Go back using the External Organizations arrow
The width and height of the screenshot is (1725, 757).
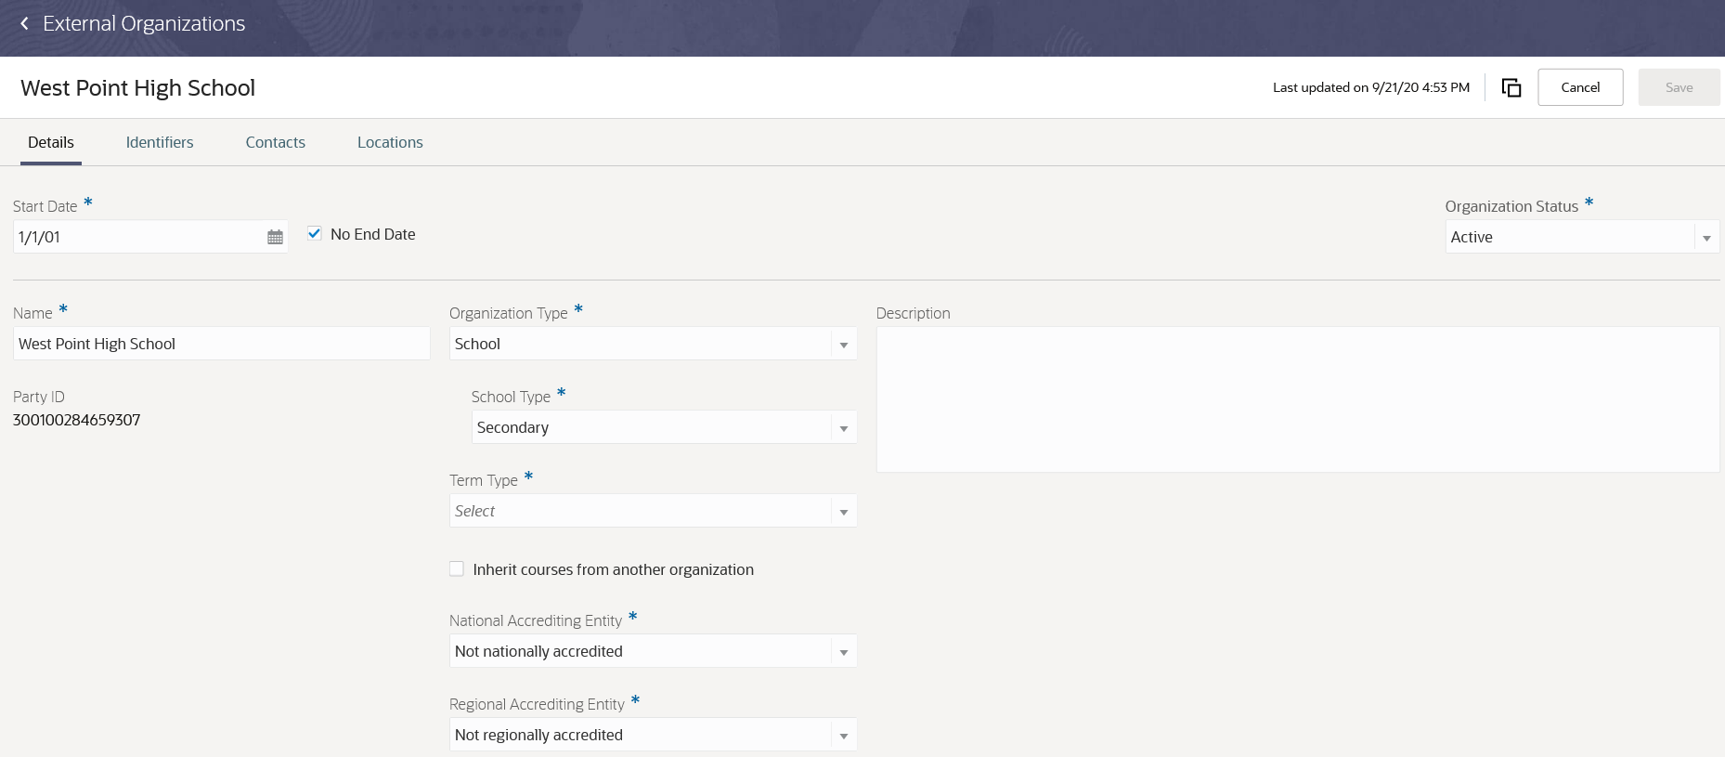24,23
